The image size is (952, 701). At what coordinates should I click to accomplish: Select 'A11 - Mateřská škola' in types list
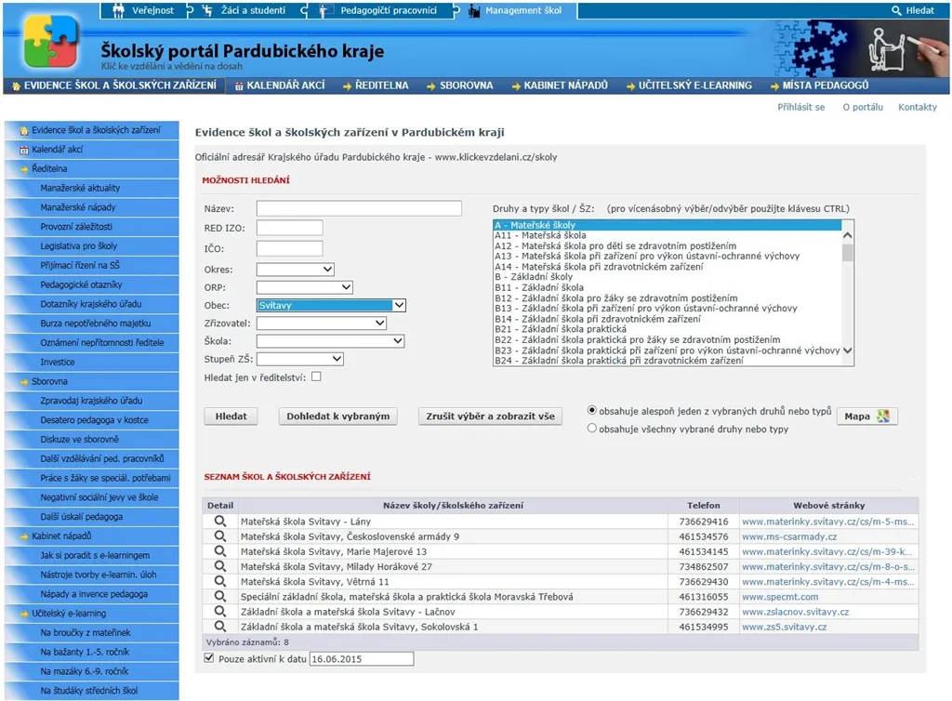point(540,235)
